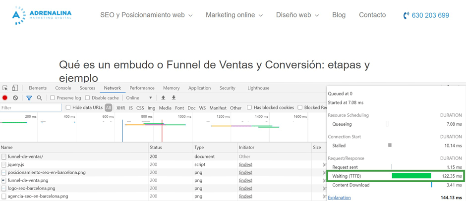Image resolution: width=466 pixels, height=201 pixels.
Task: Check the Has blocked cookies checkbox
Action: click(249, 107)
